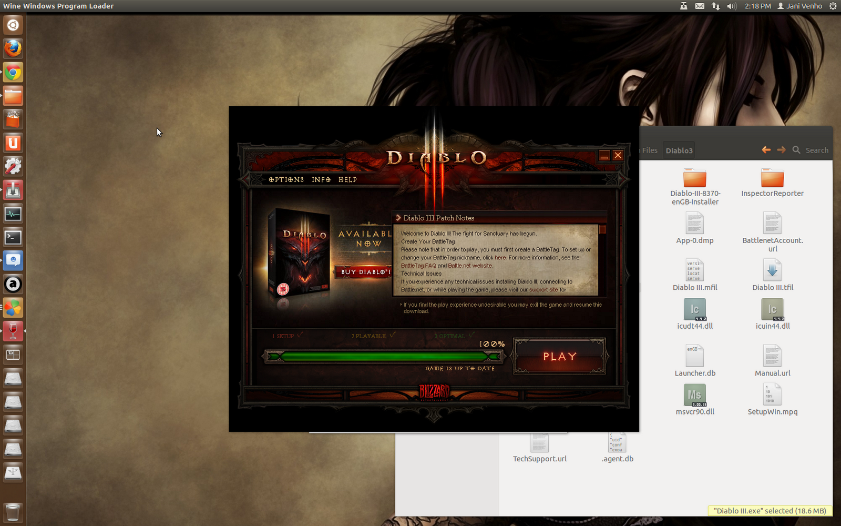Open the Ubuntu One launcher icon
This screenshot has width=841, height=526.
pyautogui.click(x=13, y=143)
